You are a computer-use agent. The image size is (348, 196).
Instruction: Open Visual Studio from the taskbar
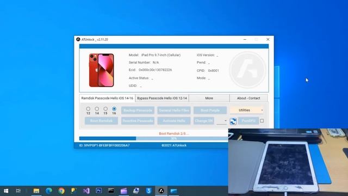pyautogui.click(x=86, y=191)
